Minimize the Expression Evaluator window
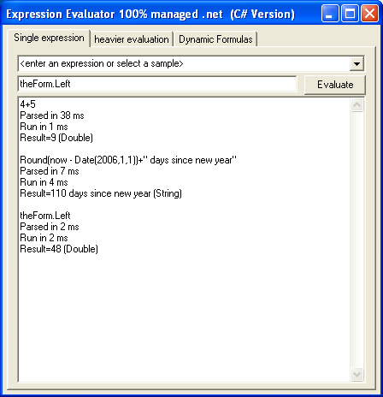The width and height of the screenshot is (383, 397). point(330,13)
